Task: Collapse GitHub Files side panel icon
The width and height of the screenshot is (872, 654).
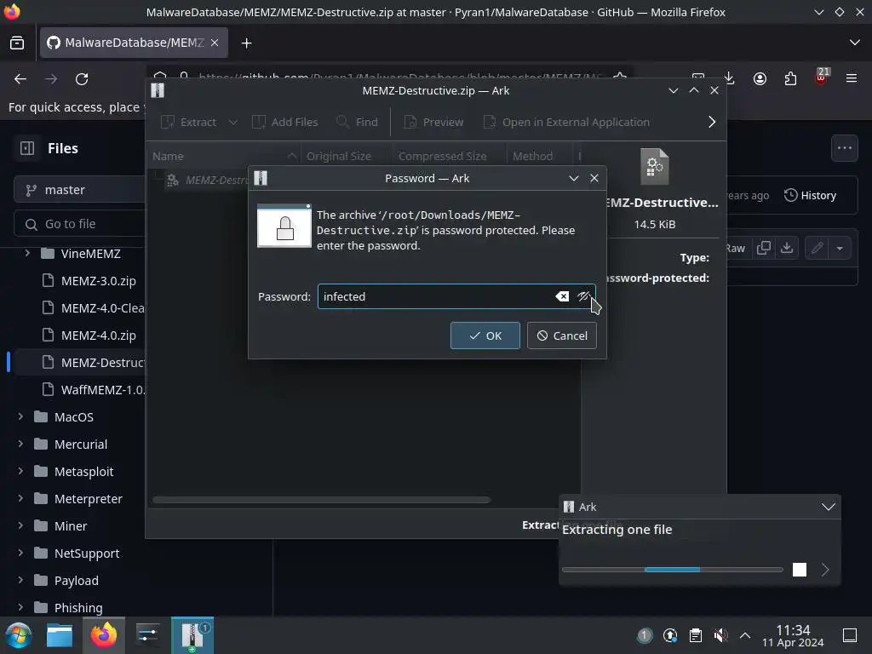Action: tap(27, 148)
